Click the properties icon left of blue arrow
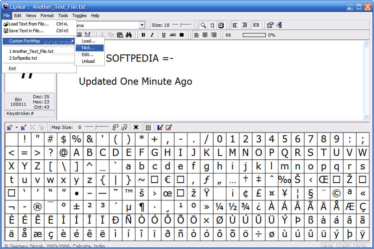 [270, 25]
